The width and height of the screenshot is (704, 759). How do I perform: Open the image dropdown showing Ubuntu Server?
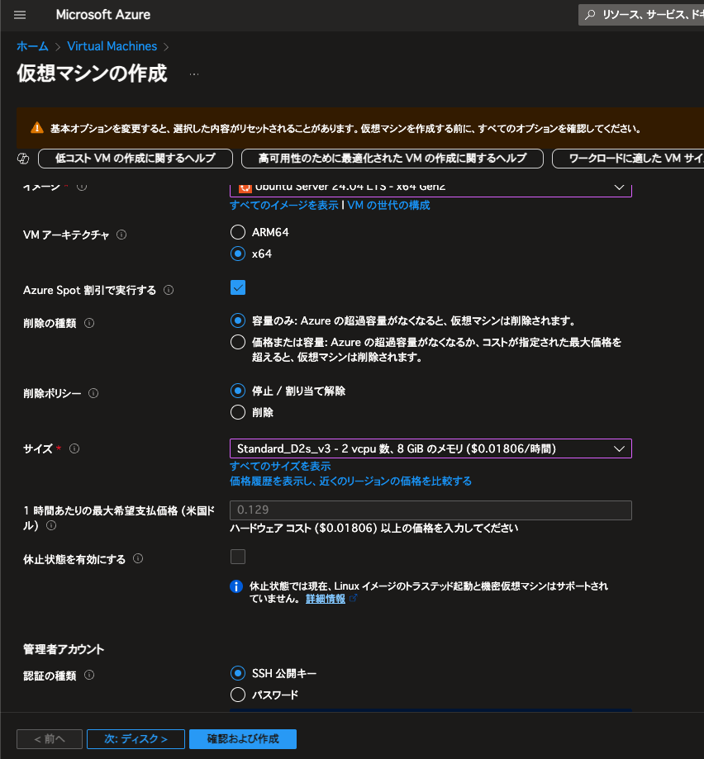[431, 188]
